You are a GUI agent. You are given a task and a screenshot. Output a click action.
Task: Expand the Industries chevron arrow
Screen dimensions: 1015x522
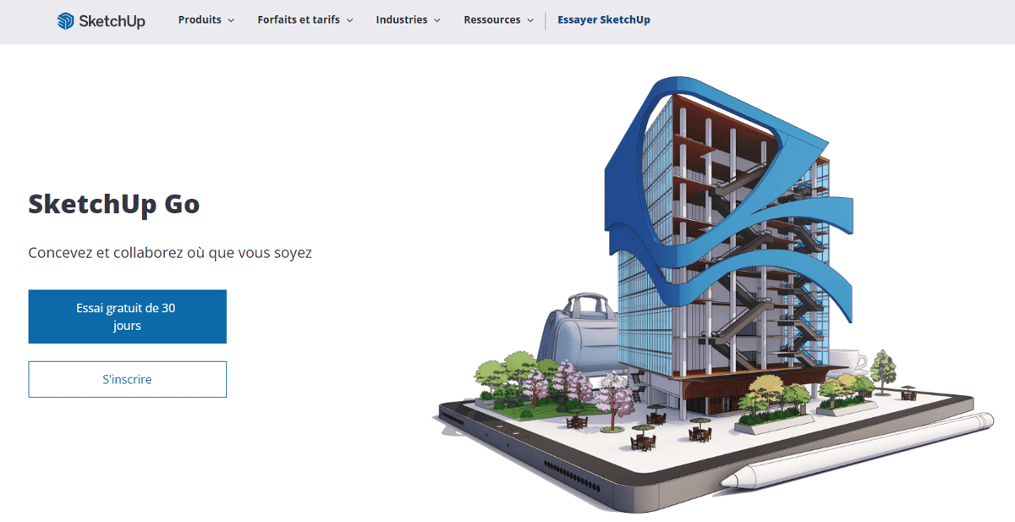436,20
